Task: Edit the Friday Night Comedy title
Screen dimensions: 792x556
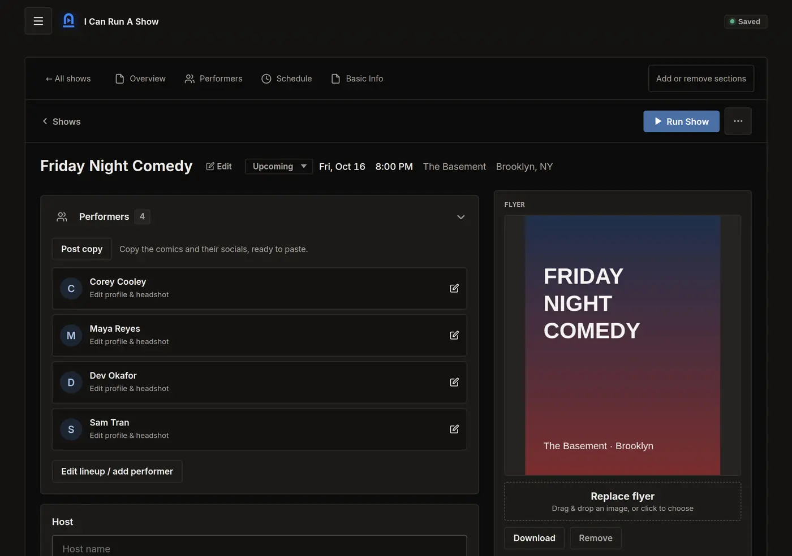Action: 219,166
